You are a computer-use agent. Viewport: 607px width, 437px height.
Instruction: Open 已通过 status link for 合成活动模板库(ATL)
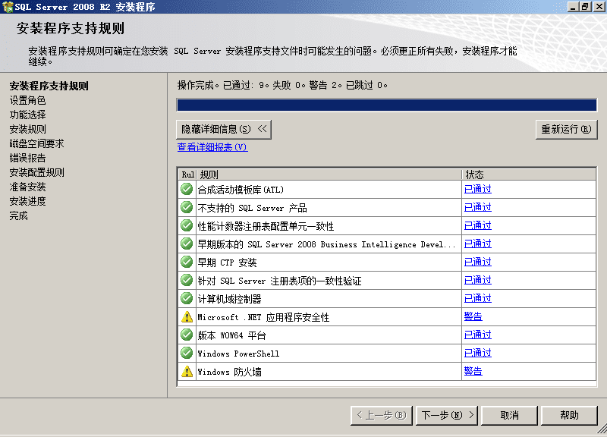478,189
